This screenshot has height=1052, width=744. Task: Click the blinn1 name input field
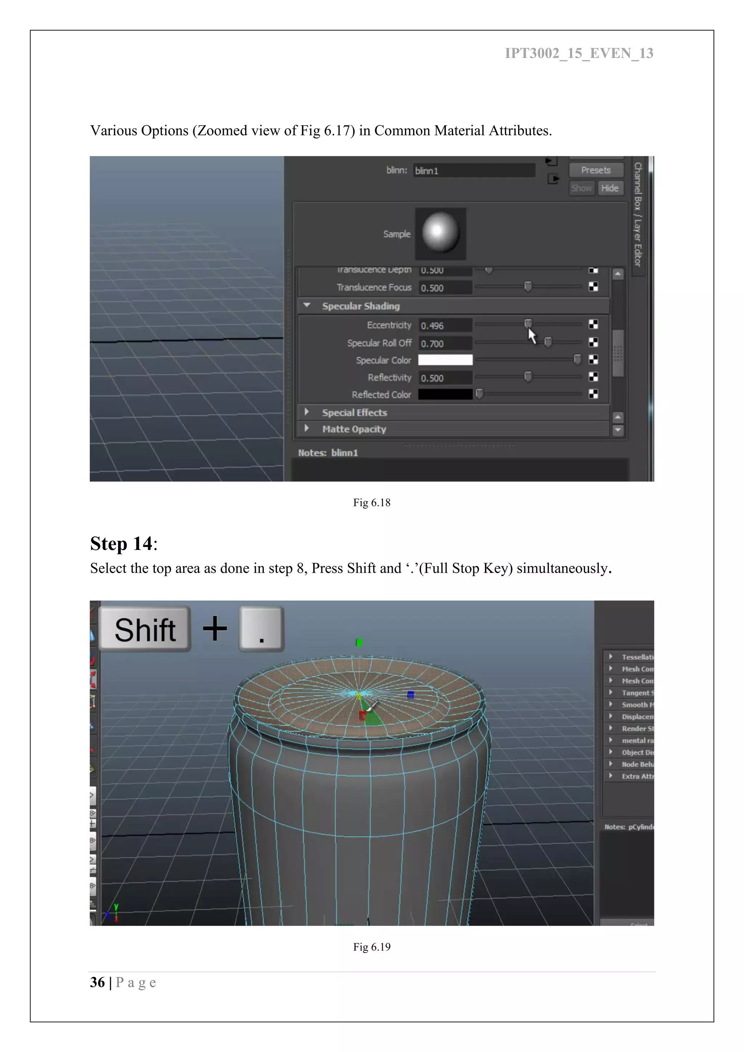tap(474, 170)
